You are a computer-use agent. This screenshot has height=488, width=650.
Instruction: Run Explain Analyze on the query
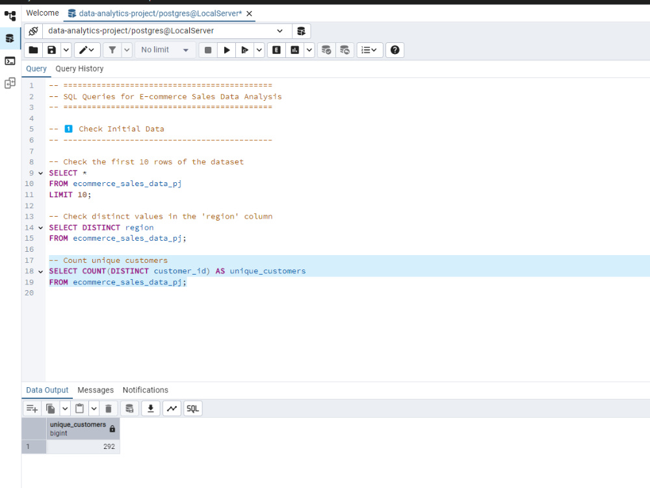pyautogui.click(x=294, y=50)
